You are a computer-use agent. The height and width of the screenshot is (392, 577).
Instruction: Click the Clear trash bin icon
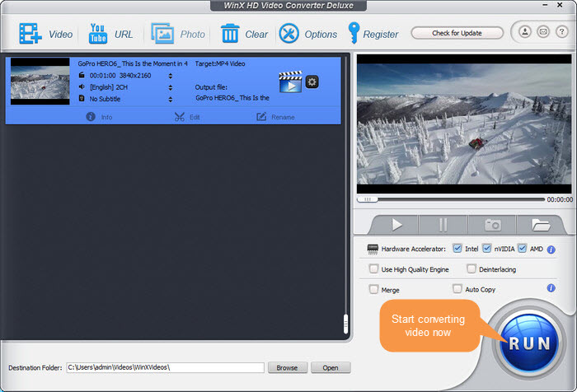[230, 34]
